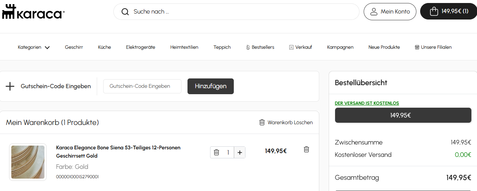The height and width of the screenshot is (191, 477).
Task: Focus the "Suche nach ..." search field
Action: (236, 12)
